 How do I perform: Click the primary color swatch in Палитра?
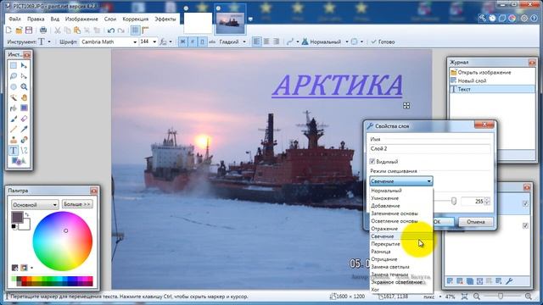click(x=17, y=217)
